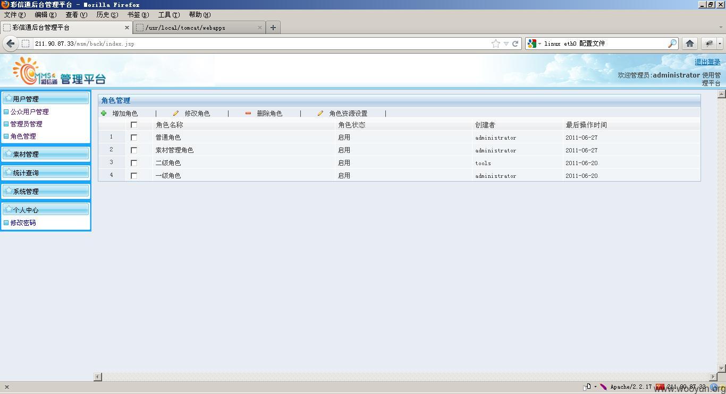Click the 增加角色 button
726x394 pixels.
coord(125,113)
